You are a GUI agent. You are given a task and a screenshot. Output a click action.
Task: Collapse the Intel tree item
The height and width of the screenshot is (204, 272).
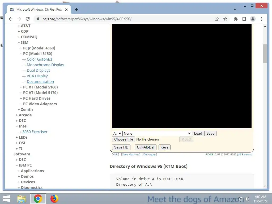click(x=22, y=126)
